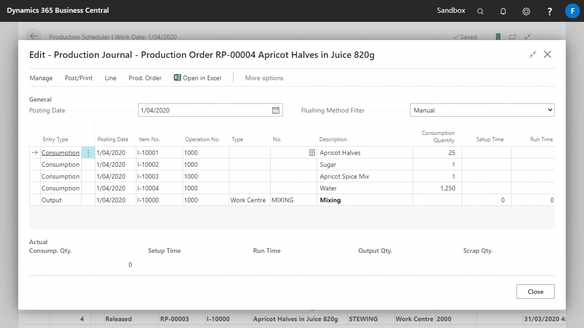Open the underlined Consumption entry type link
584x328 pixels.
coord(60,153)
